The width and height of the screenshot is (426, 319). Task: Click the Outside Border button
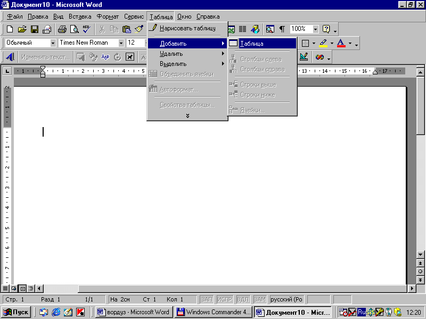[x=305, y=43]
